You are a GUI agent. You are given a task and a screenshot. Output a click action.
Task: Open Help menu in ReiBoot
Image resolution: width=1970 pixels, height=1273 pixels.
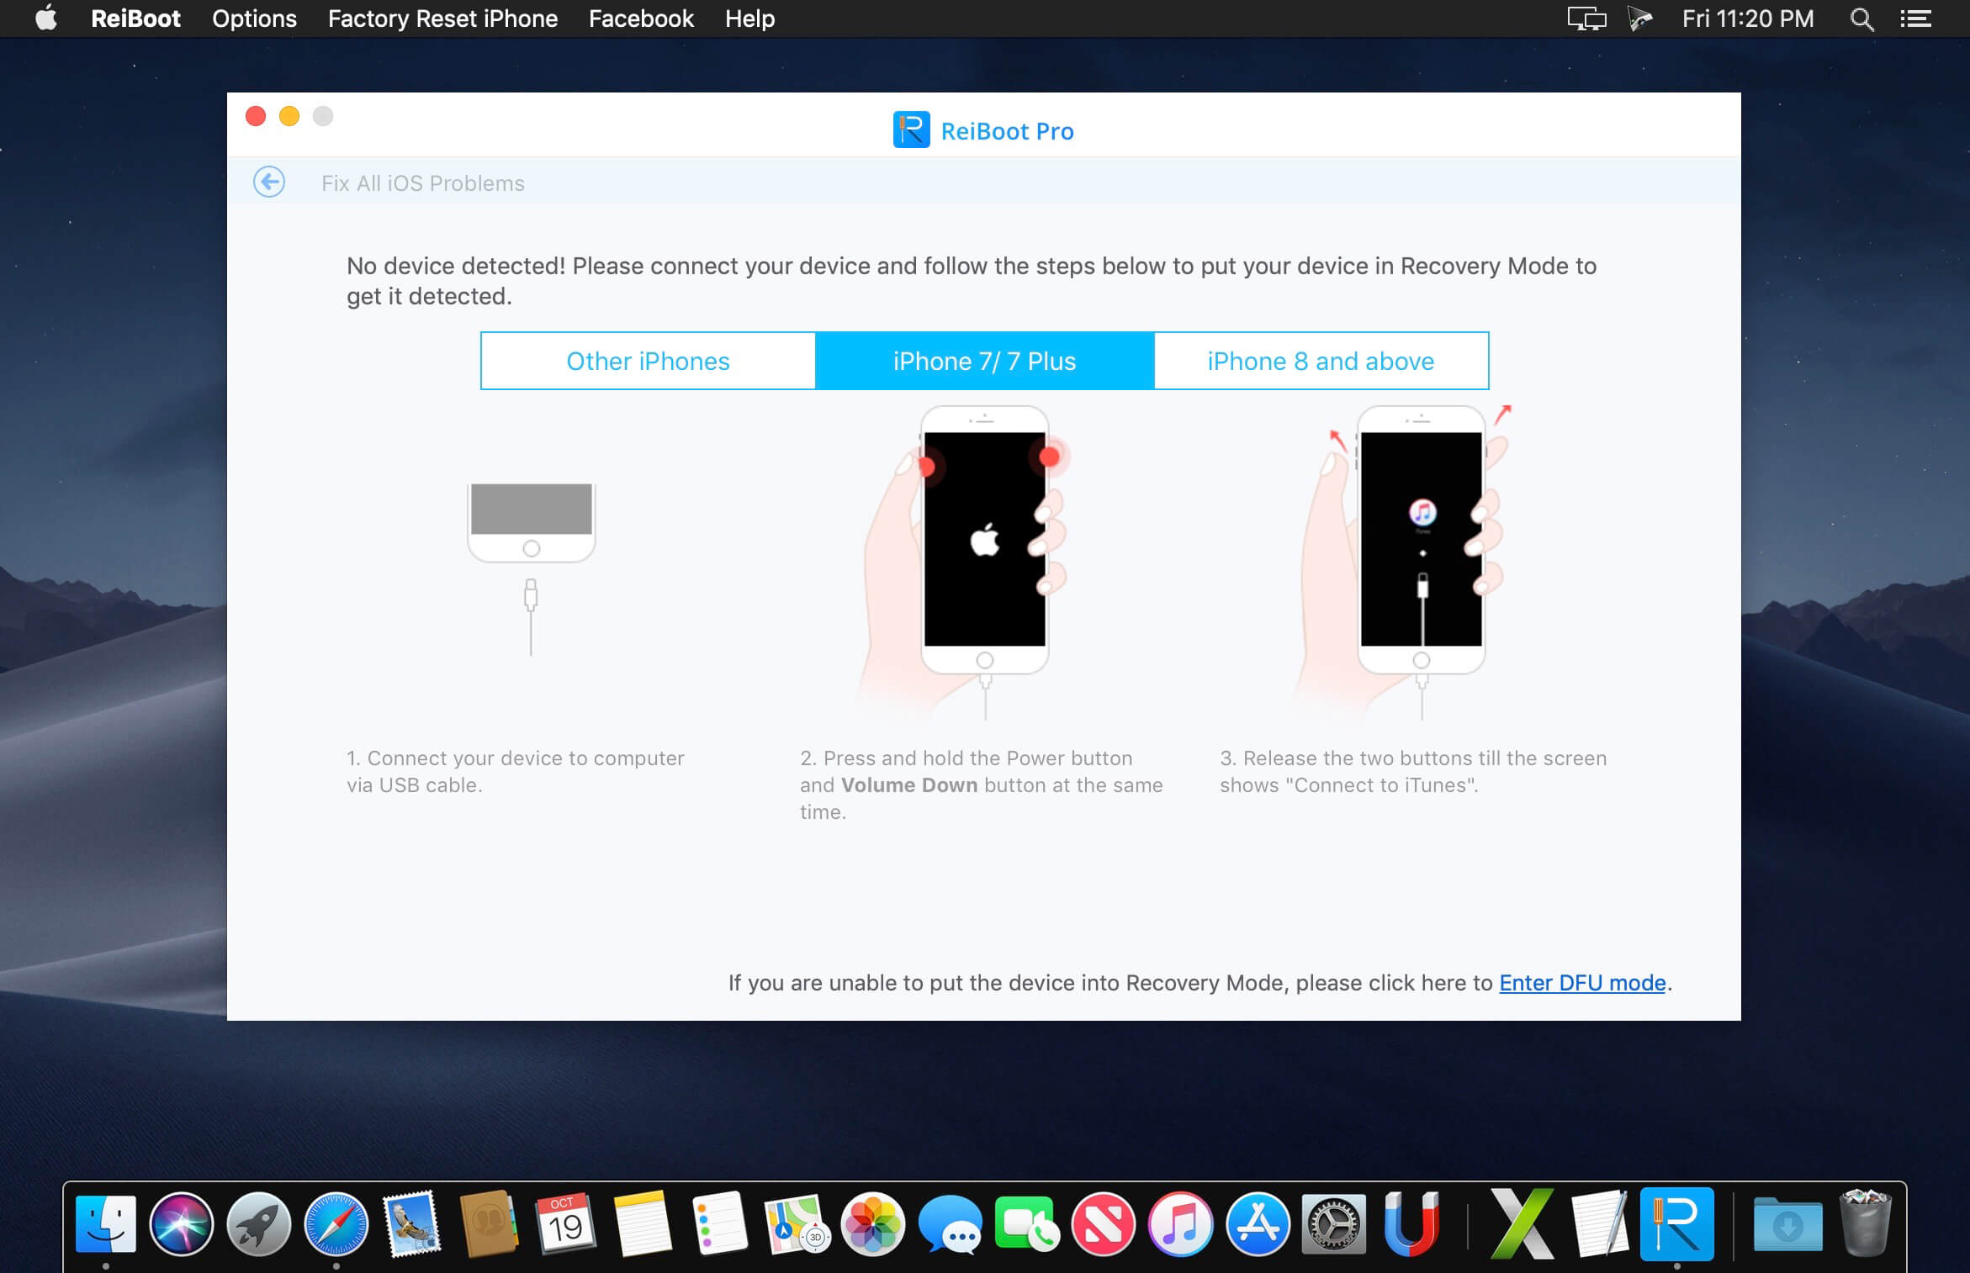tap(748, 18)
